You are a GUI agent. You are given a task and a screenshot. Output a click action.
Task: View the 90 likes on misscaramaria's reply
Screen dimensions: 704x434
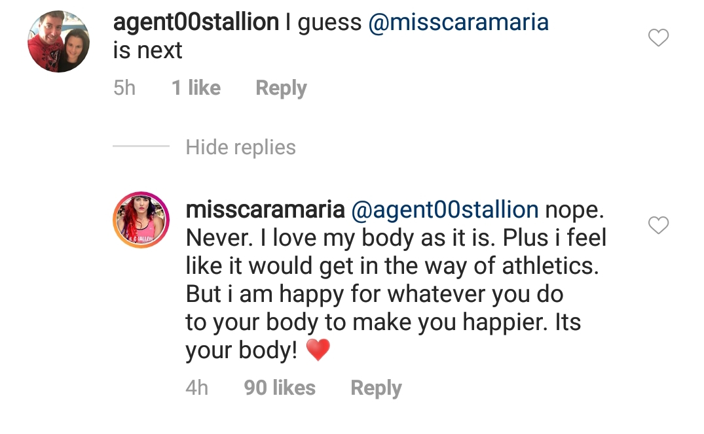click(280, 388)
